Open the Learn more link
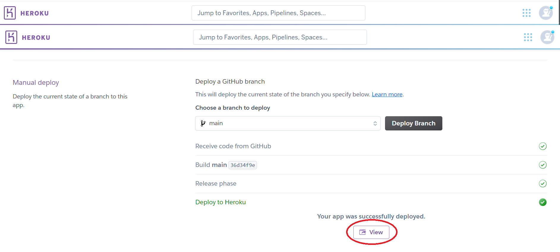 pyautogui.click(x=387, y=94)
